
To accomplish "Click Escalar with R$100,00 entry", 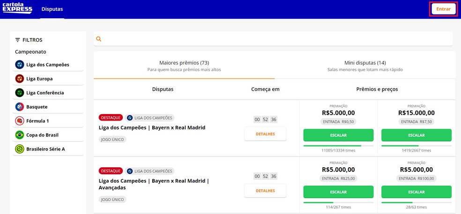I will [x=416, y=192].
